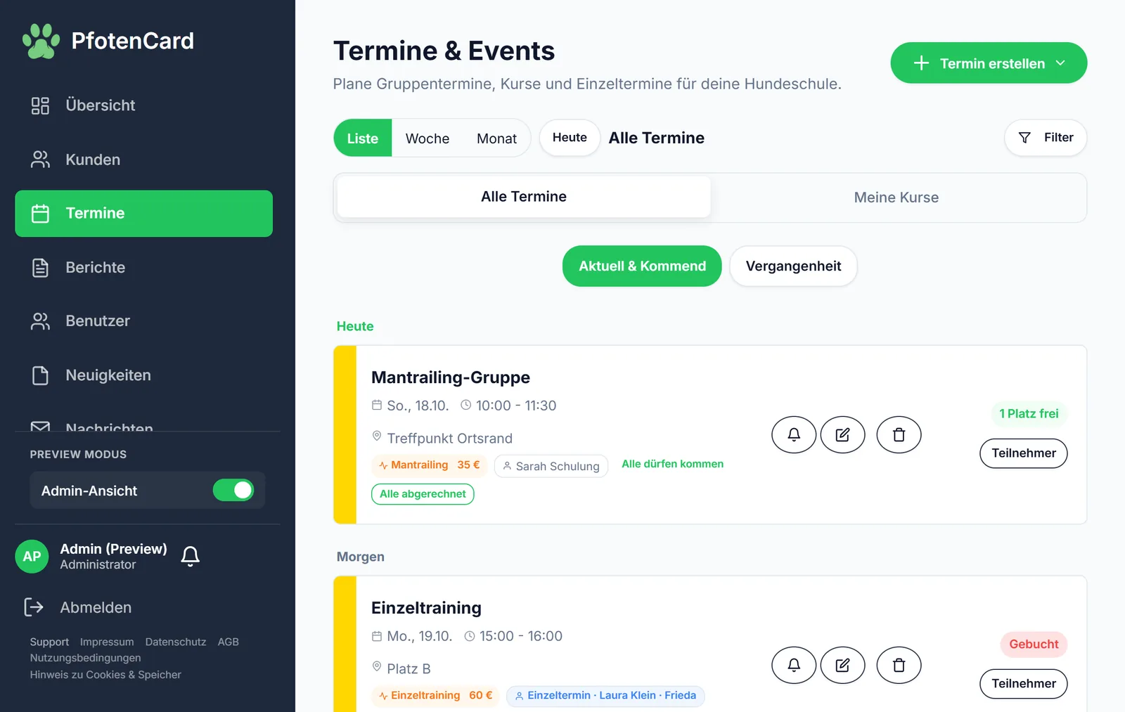Open notifications bell beside Admin (Preview)
The image size is (1125, 712).
190,557
